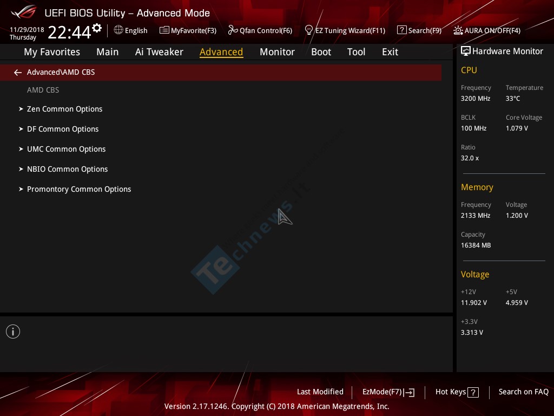
Task: Switch to the Monitor tab
Action: pyautogui.click(x=277, y=52)
